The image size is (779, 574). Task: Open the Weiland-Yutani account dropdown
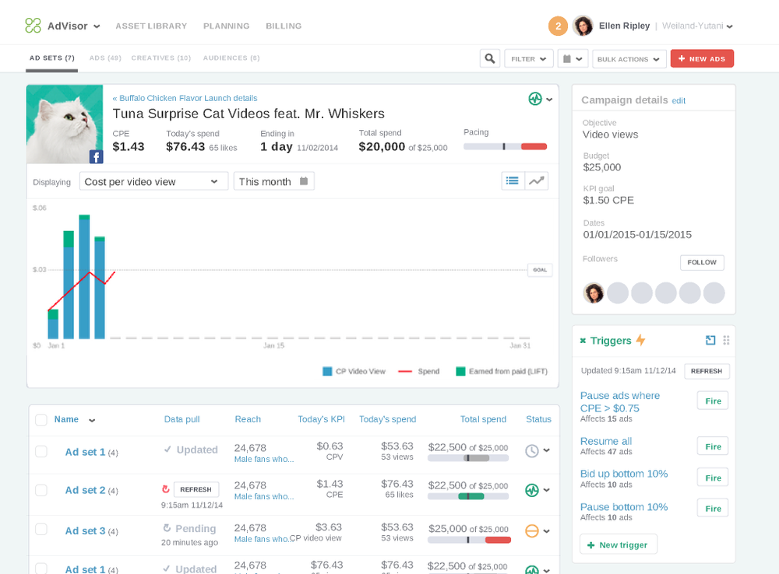pyautogui.click(x=729, y=26)
